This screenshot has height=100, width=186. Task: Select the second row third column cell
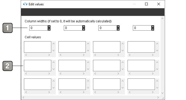tap(107, 65)
